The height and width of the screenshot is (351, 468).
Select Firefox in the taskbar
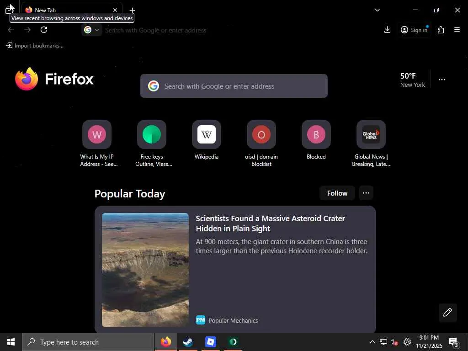pos(165,342)
